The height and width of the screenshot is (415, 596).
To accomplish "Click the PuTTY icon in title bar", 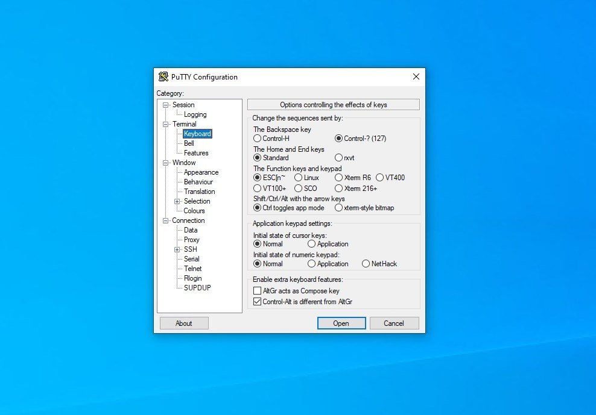I will 163,76.
